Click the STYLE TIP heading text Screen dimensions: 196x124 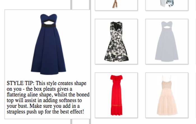tap(20, 83)
